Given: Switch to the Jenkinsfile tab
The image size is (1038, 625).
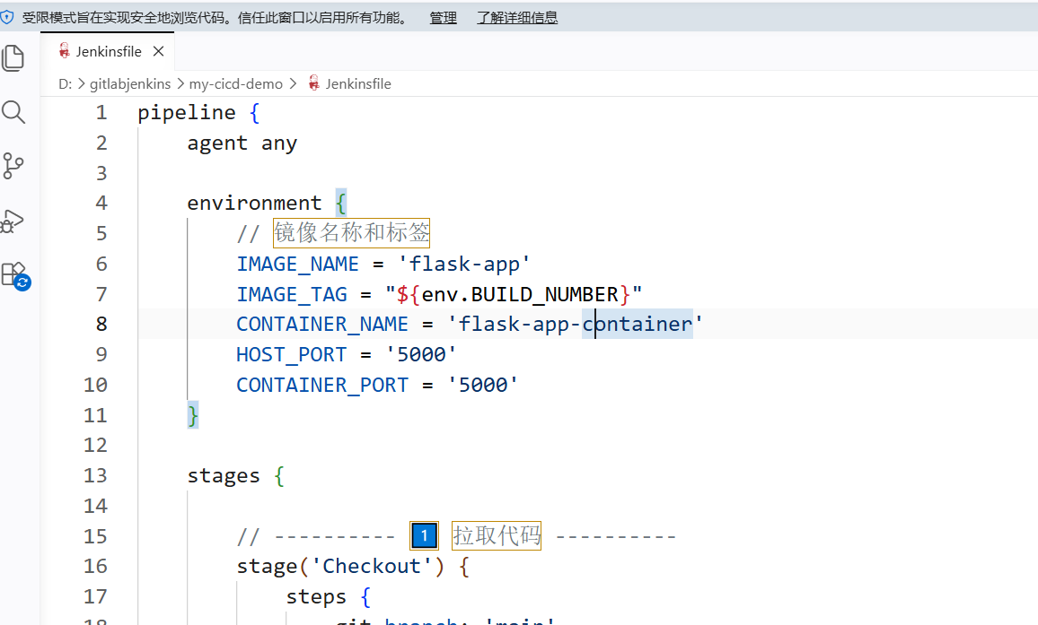Looking at the screenshot, I should click(109, 51).
